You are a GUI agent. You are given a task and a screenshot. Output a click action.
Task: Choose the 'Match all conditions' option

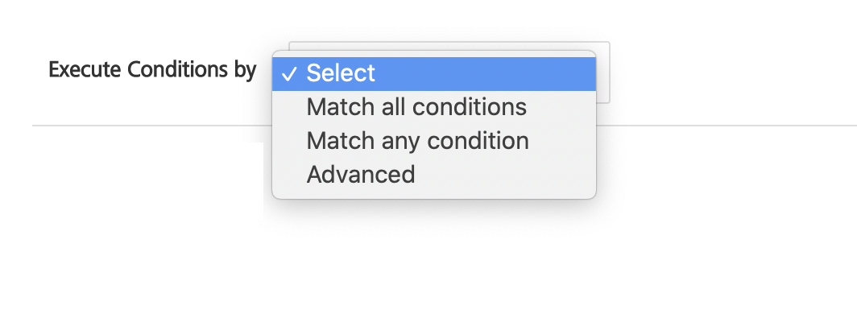416,107
